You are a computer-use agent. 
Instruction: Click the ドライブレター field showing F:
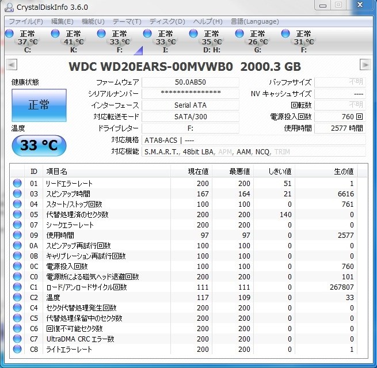[x=191, y=128]
